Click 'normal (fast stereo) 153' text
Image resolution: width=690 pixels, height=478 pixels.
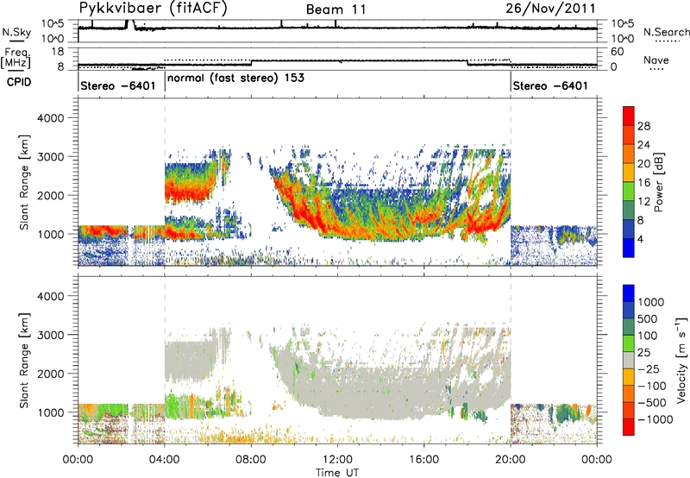235,79
